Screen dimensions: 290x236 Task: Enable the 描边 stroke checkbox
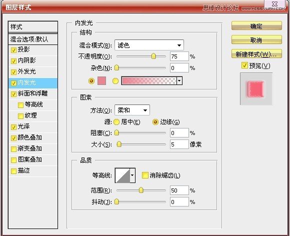pyautogui.click(x=13, y=171)
